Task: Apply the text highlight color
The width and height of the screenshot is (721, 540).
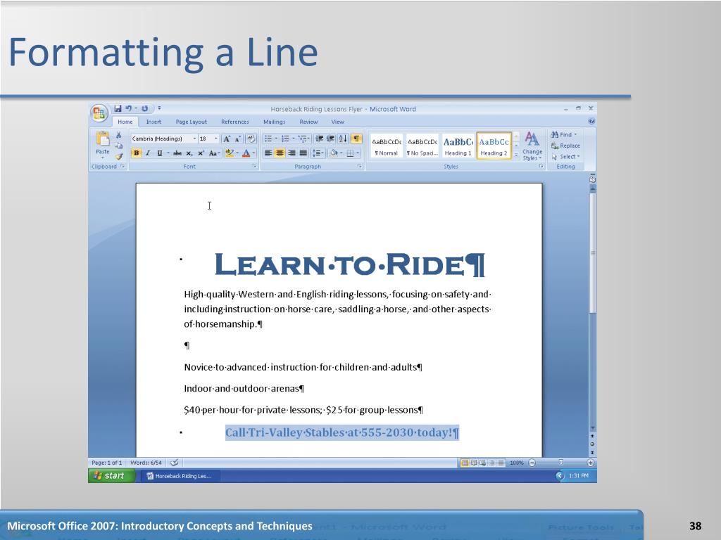Action: [230, 153]
